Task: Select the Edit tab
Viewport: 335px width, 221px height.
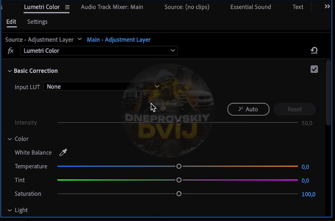Action: (x=11, y=22)
